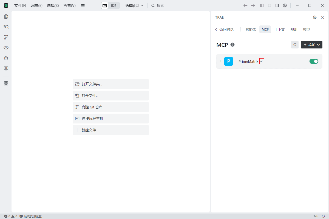Open the 文件(F) menu
The width and height of the screenshot is (329, 219).
pyautogui.click(x=20, y=5)
